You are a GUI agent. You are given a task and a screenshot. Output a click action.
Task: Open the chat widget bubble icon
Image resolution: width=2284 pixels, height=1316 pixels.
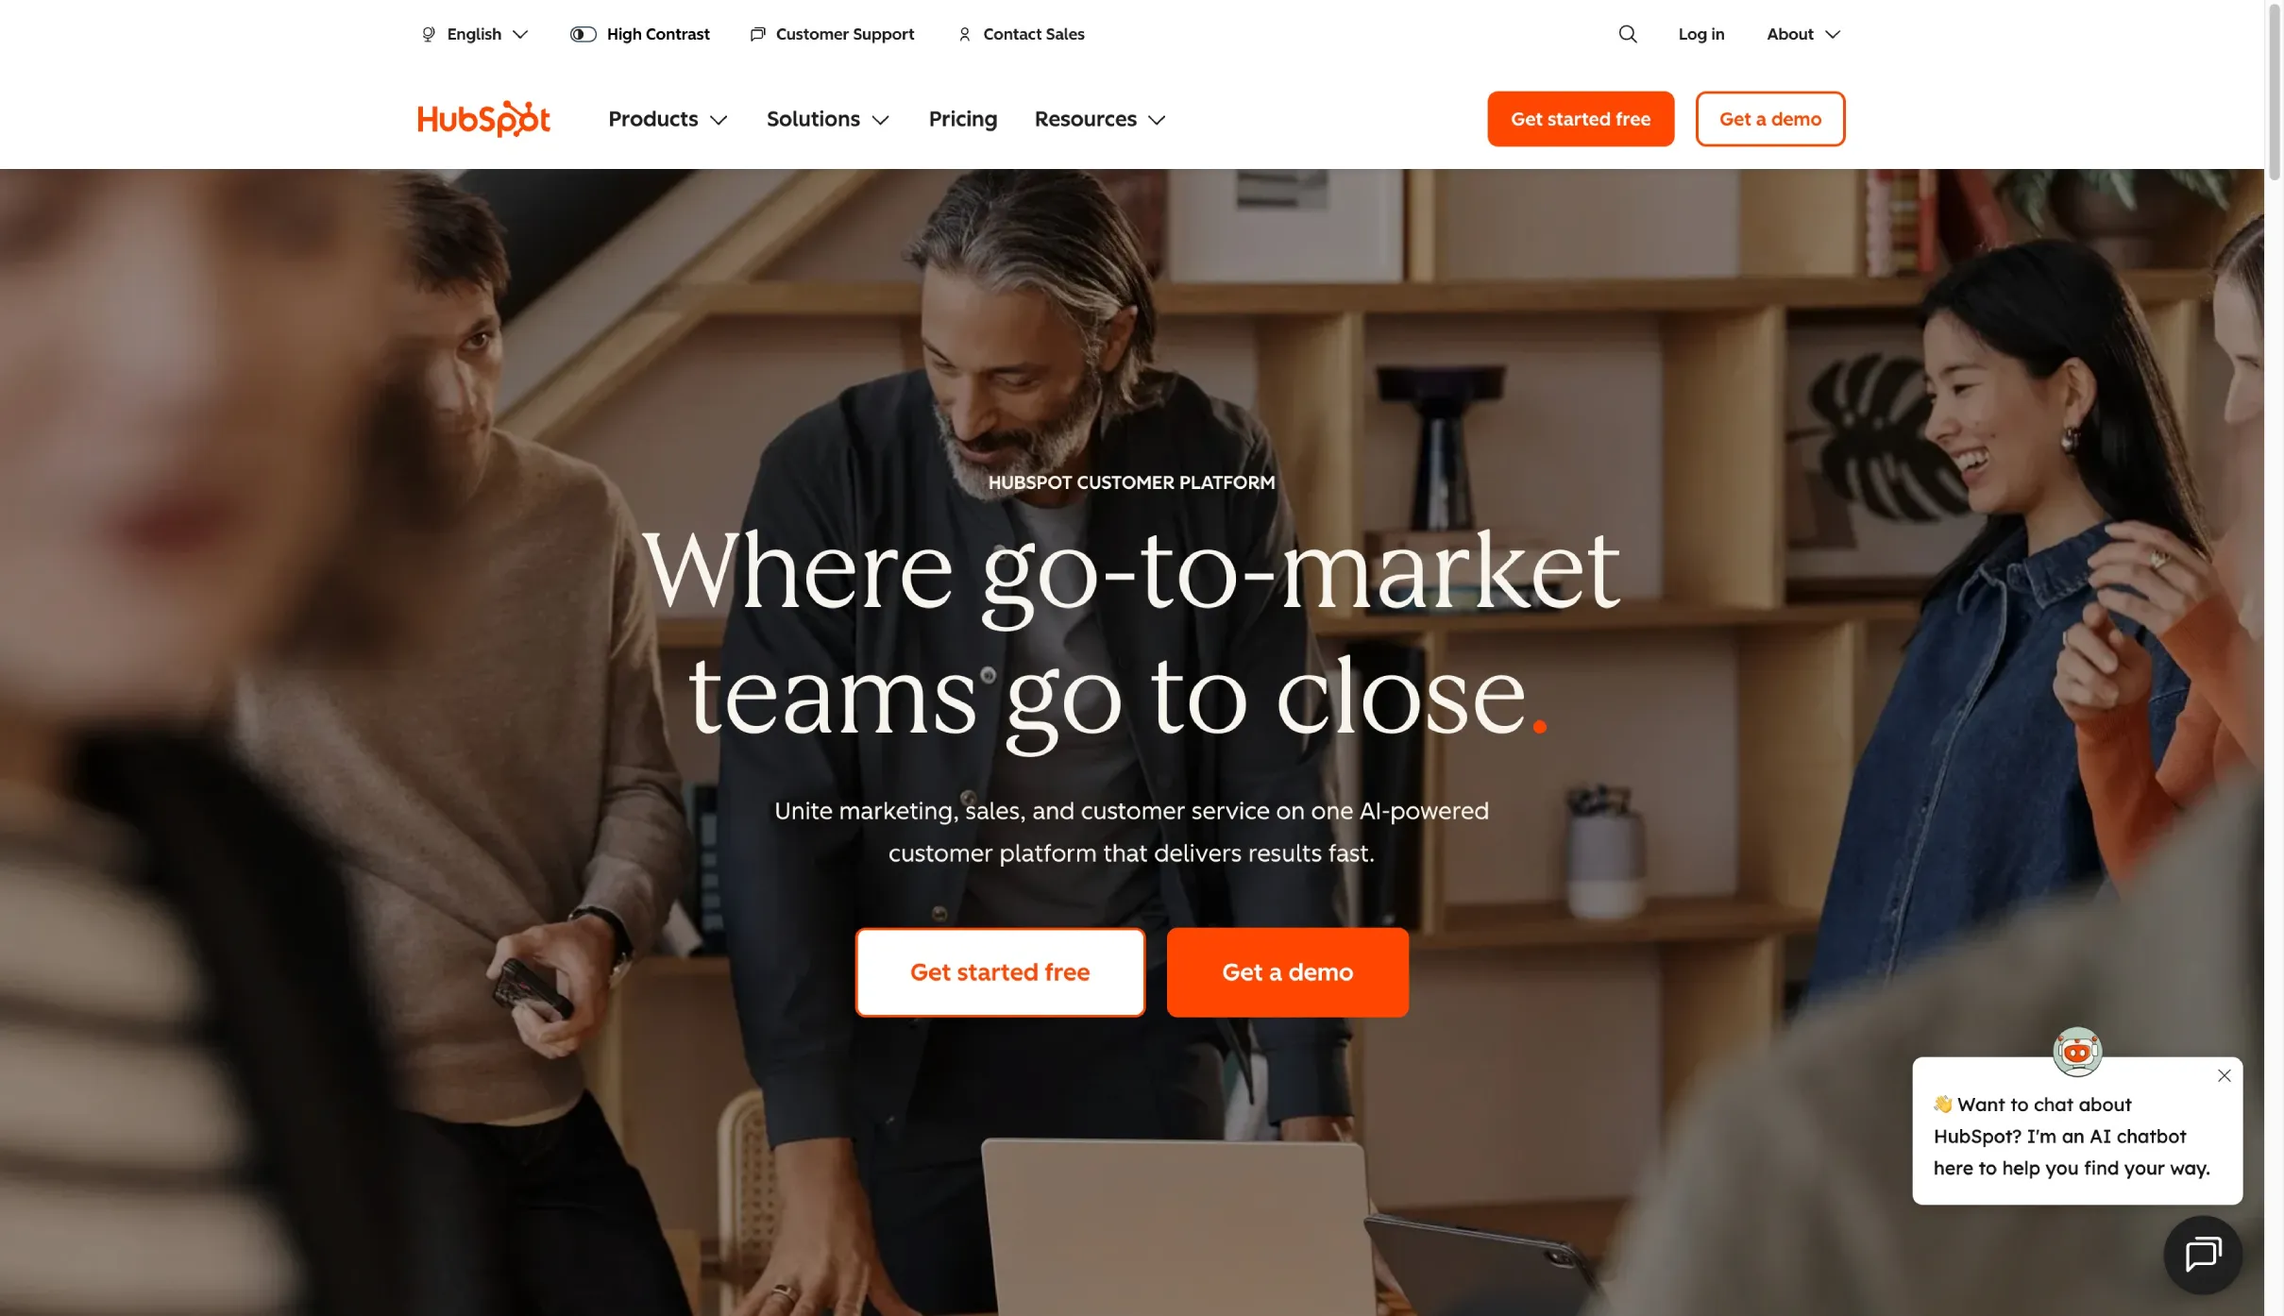(x=2203, y=1255)
